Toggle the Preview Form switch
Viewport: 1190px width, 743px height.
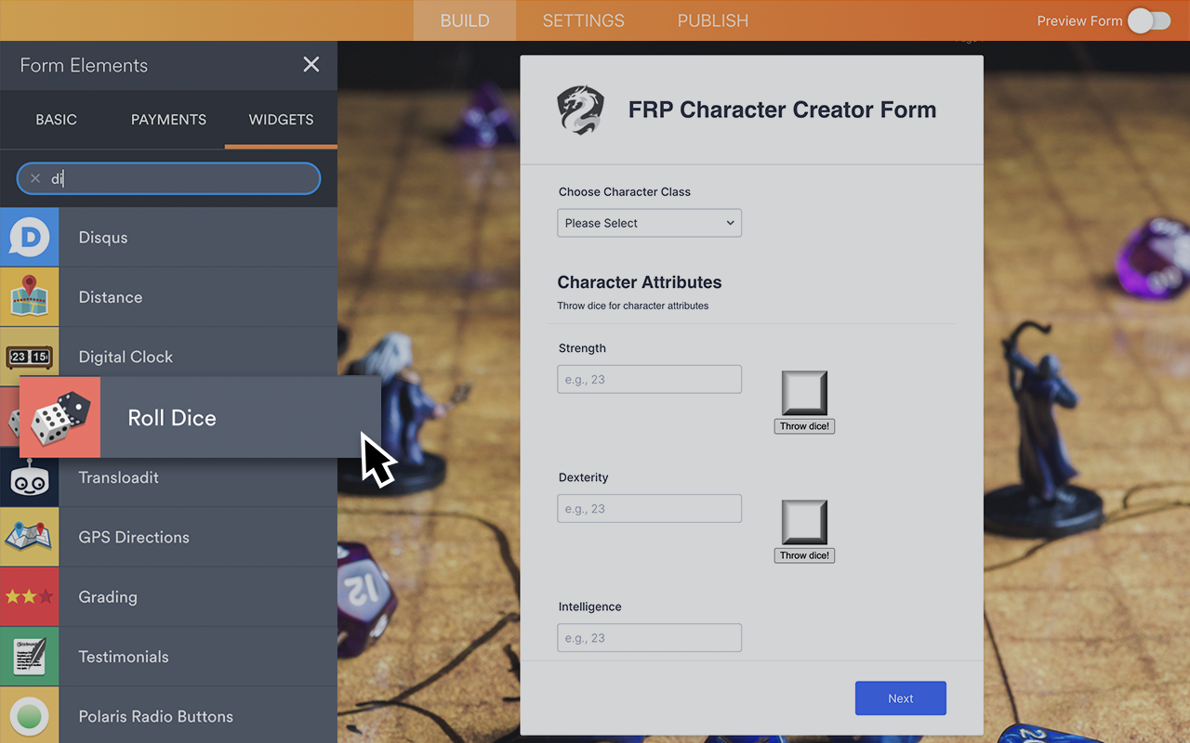1148,20
